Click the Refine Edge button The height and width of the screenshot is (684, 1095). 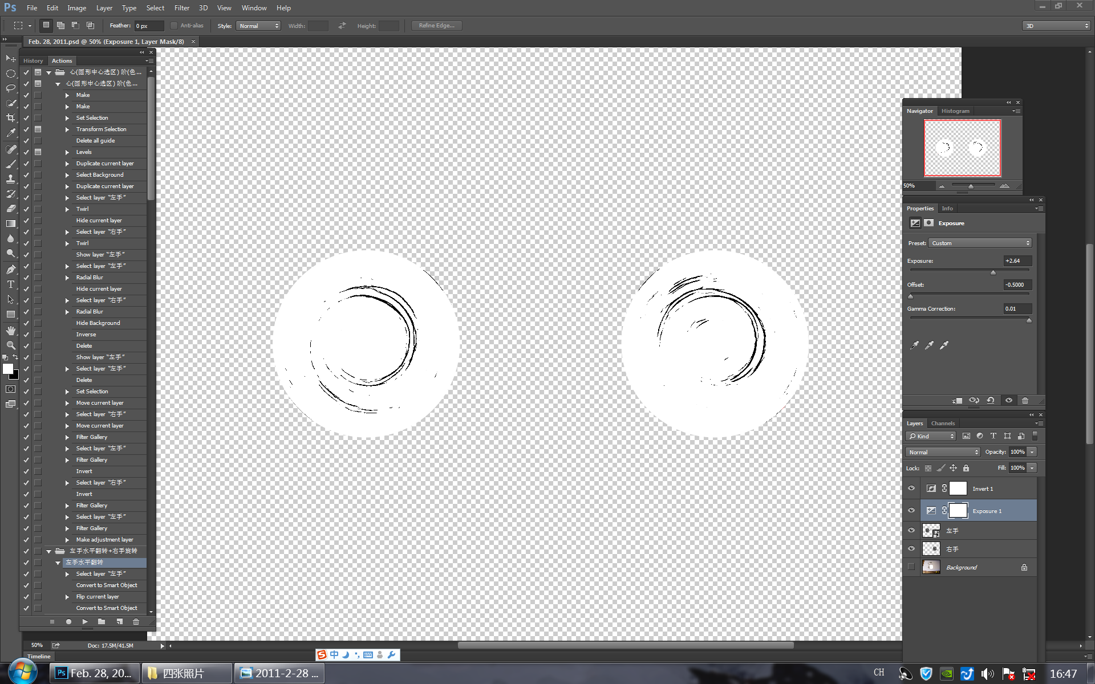click(x=436, y=26)
